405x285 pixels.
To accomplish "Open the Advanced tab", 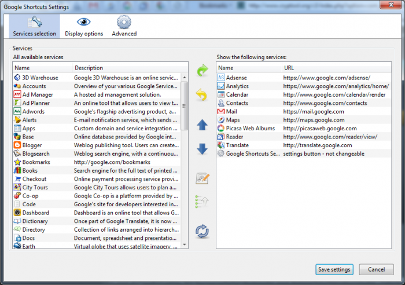I will (x=124, y=26).
